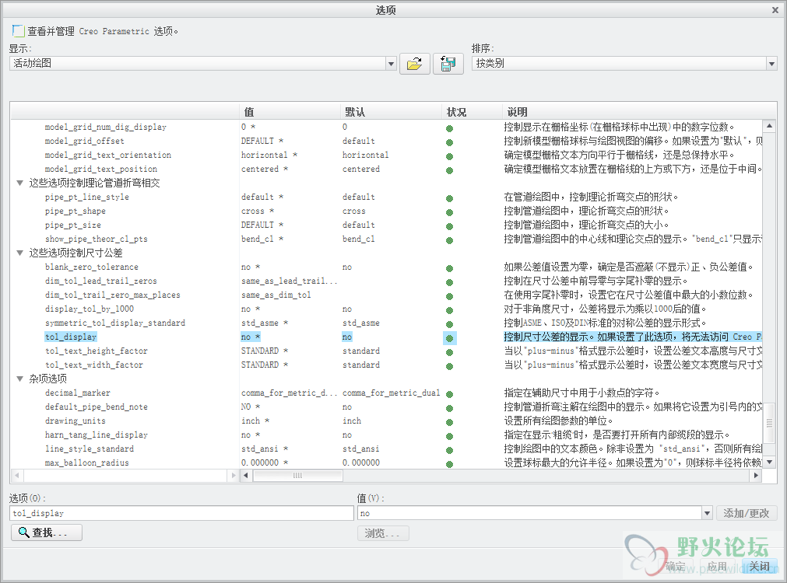This screenshot has width=787, height=583.
Task: Save configuration copy with disk icon
Action: tap(448, 64)
